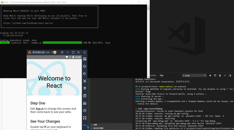Click the Metro bundle progress bar
This screenshot has width=234, height=130.
click(62, 42)
